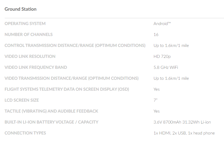
Task: Click the Yes value for telemetry OSD
Action: click(157, 89)
